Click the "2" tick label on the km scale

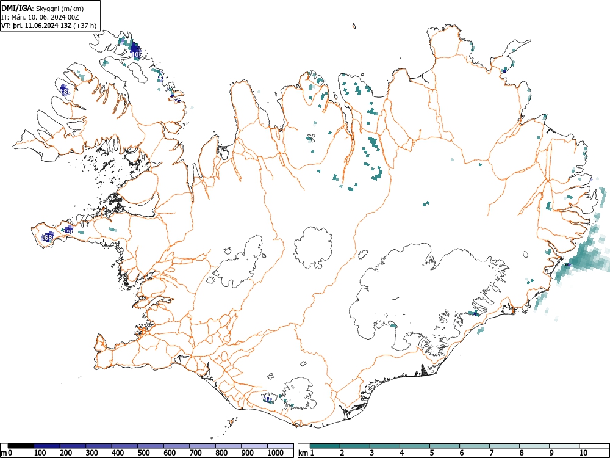click(342, 453)
